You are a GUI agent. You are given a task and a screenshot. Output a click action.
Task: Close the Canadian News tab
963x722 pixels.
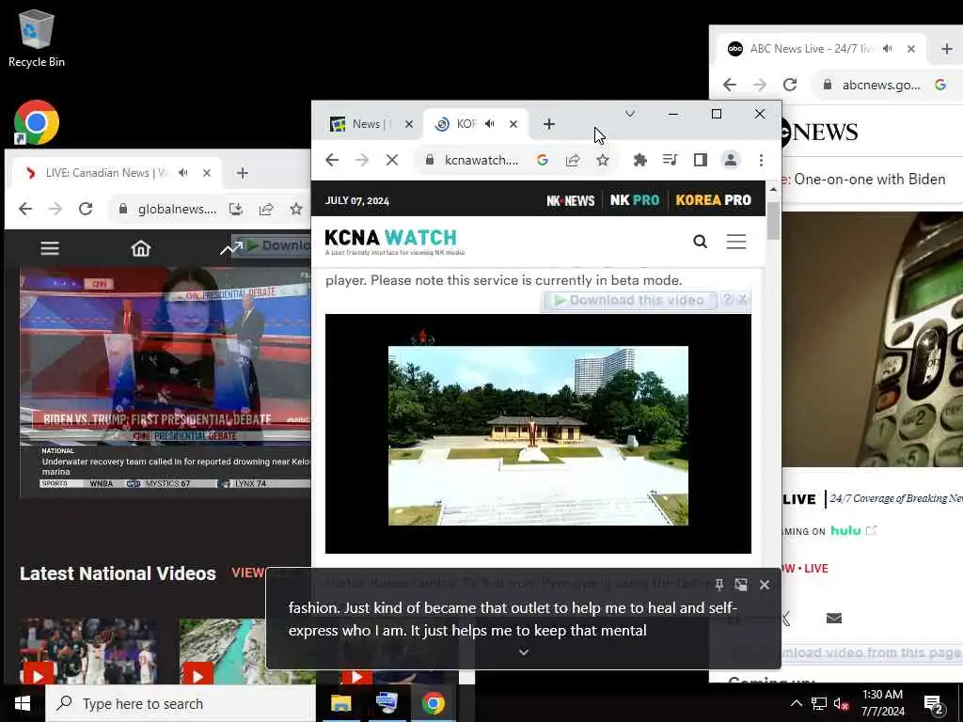click(207, 173)
